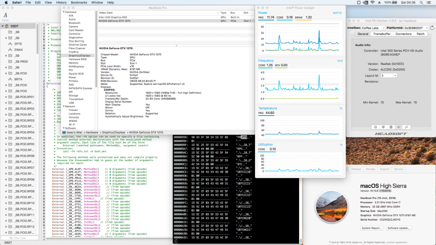The image size is (436, 245).
Task: Expand the _SB.PCI0.RP09 tree node
Action: click(6, 191)
